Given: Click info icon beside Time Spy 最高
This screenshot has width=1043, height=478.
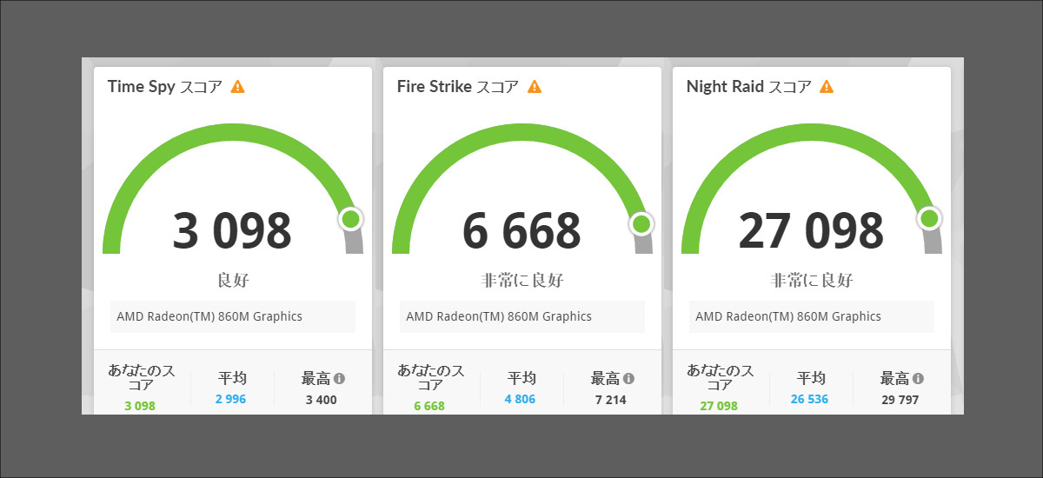Looking at the screenshot, I should [x=339, y=379].
